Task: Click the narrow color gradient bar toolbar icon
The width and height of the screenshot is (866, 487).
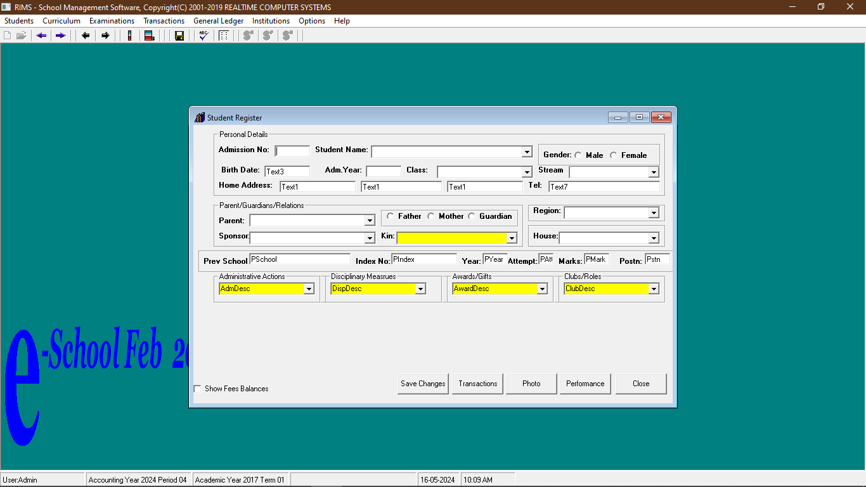Action: click(x=130, y=36)
